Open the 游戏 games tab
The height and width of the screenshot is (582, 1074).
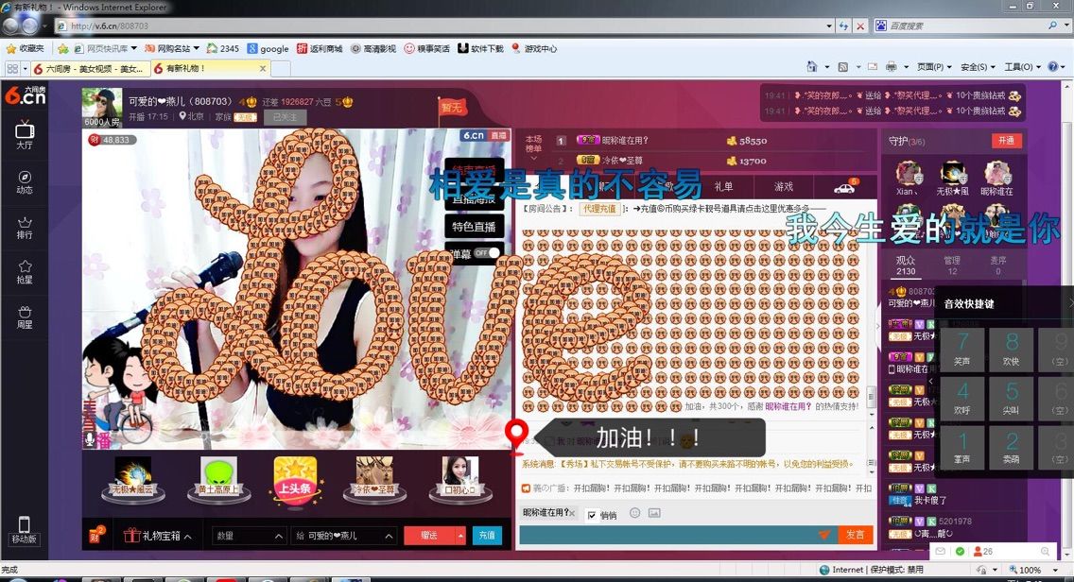(x=784, y=186)
